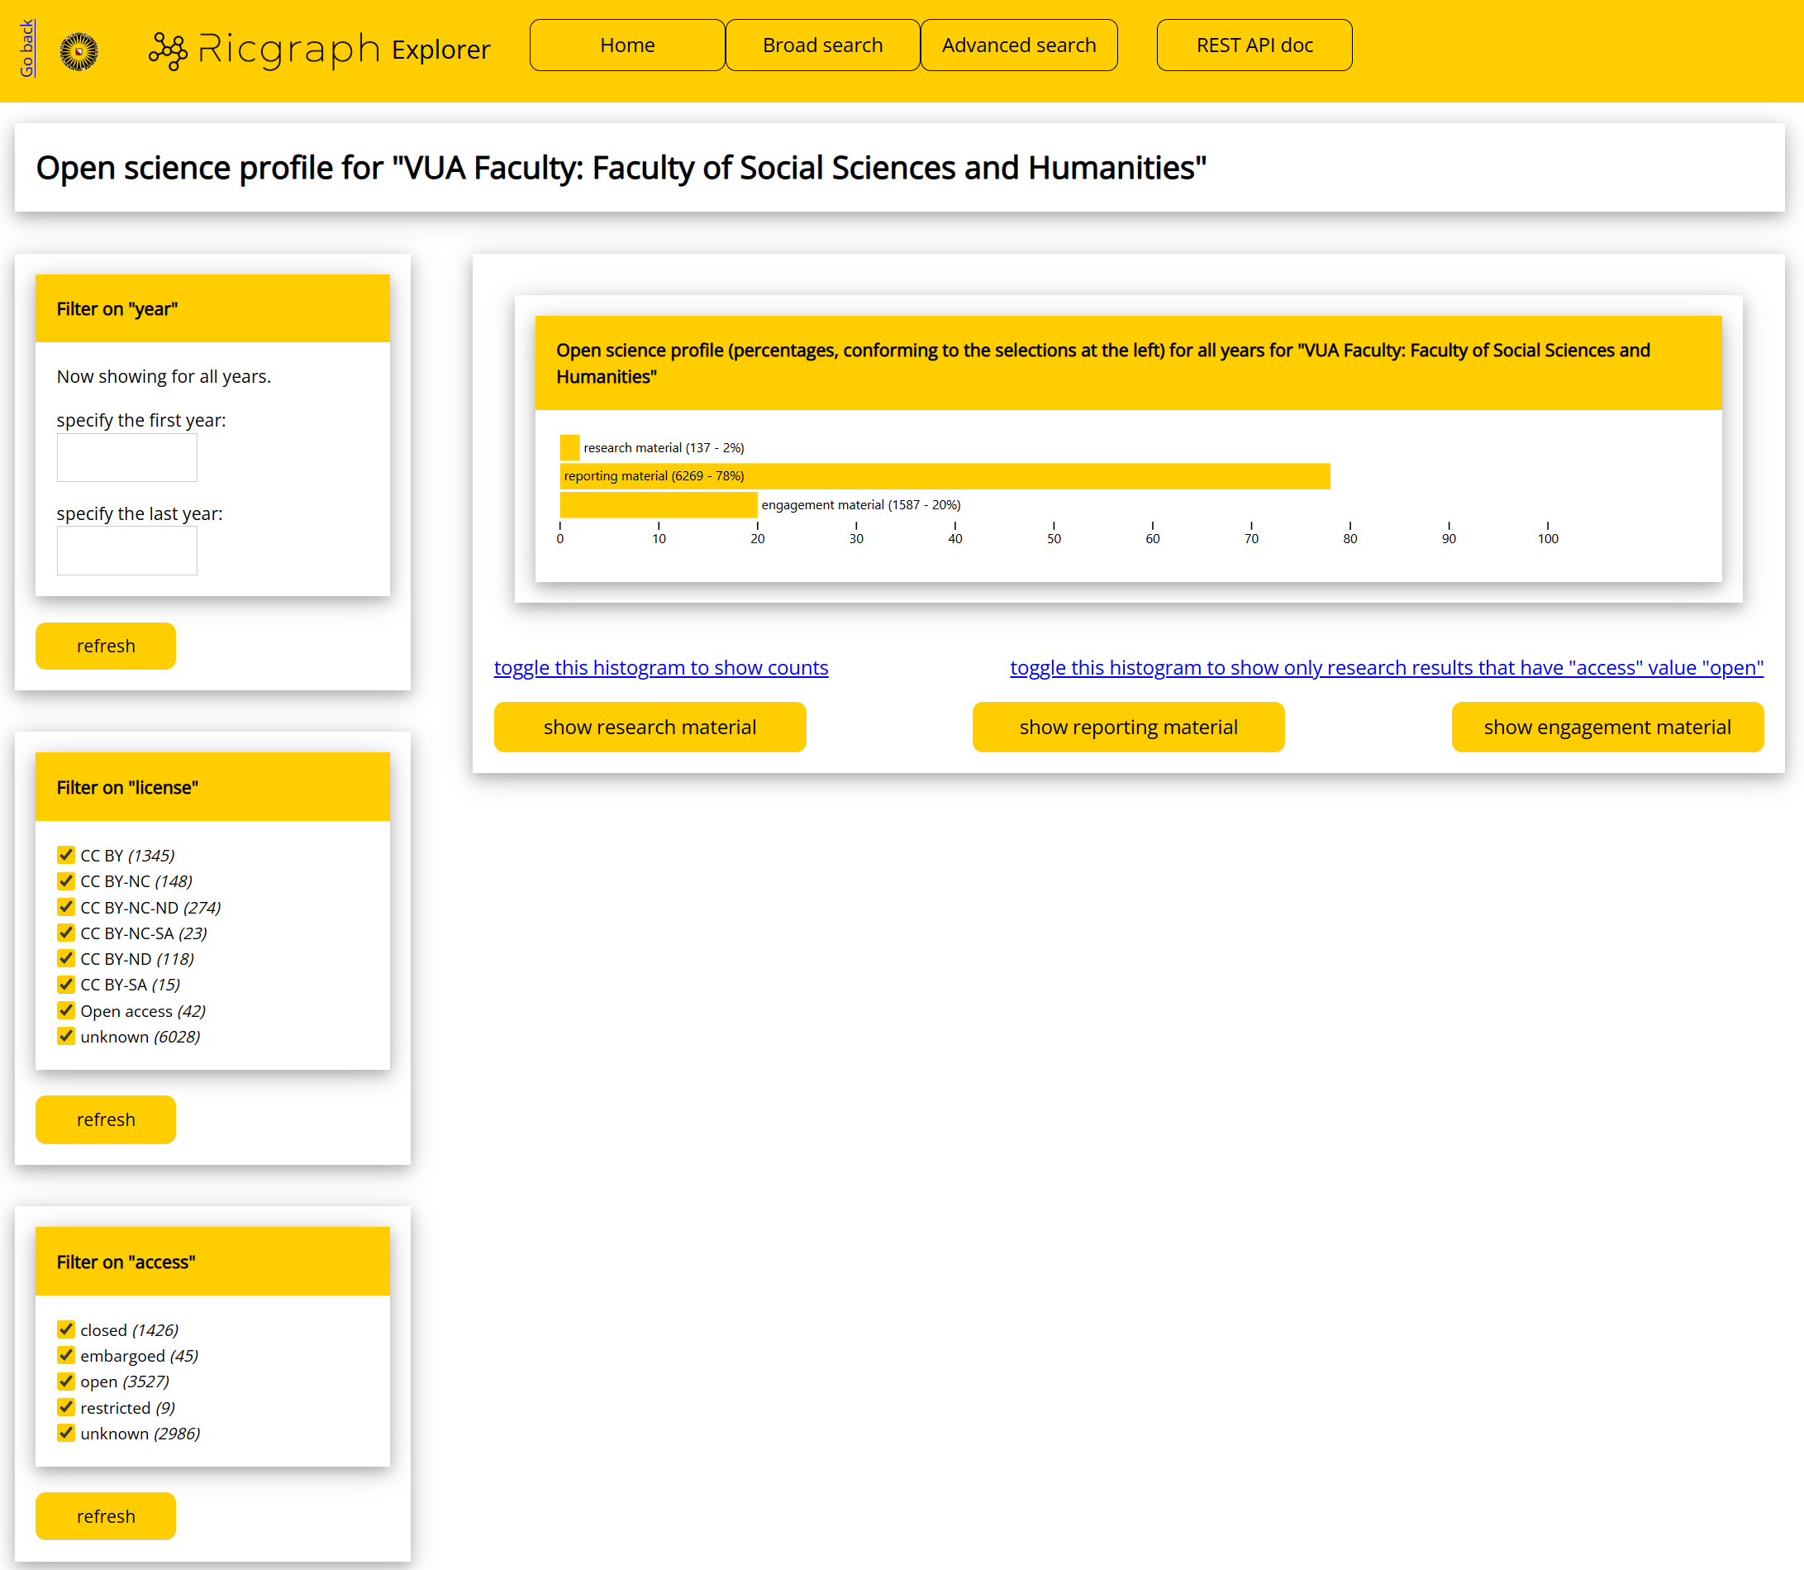Image resolution: width=1804 pixels, height=1570 pixels.
Task: Click the 100 tick label on the axis
Action: tap(1548, 539)
